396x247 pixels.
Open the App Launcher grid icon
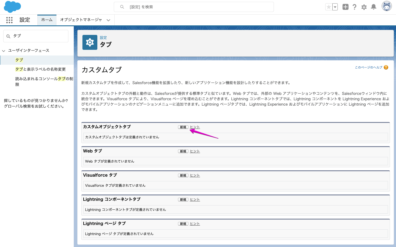coord(9,20)
